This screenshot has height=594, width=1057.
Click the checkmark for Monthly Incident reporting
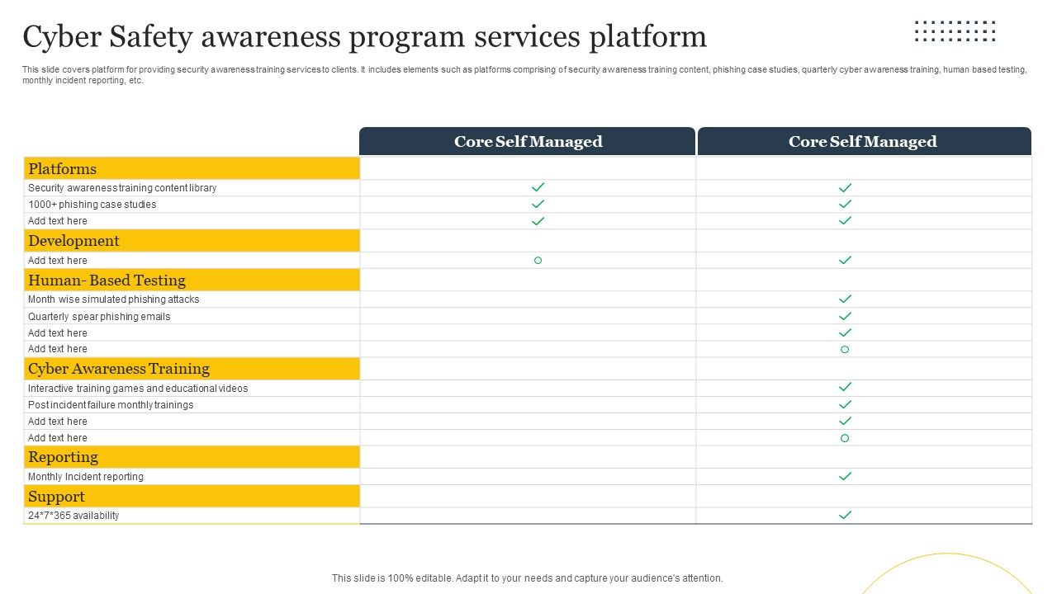click(x=845, y=476)
